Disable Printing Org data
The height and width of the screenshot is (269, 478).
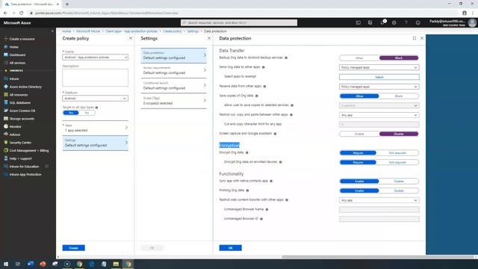399,191
